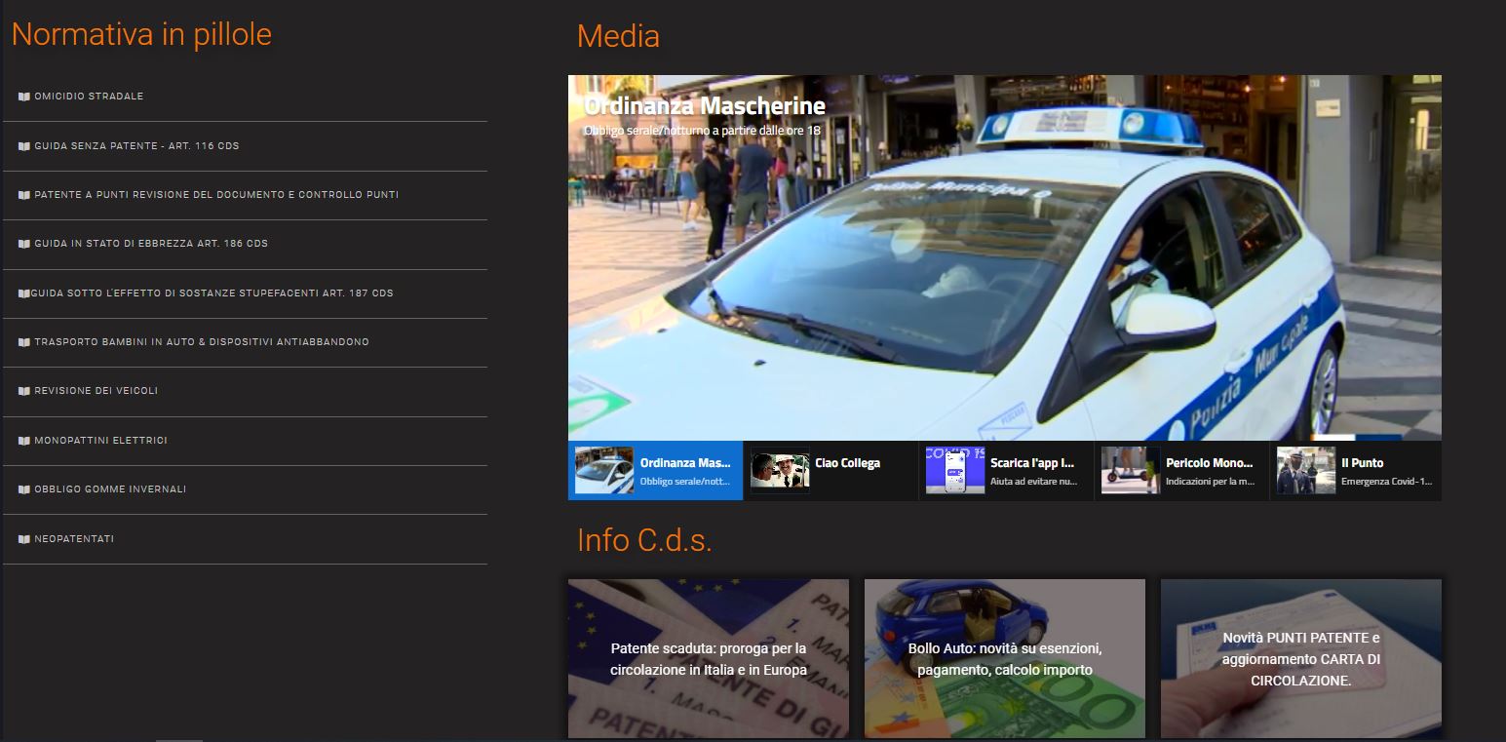
Task: Click book icon next to Monopattini Elettrici
Action: (x=24, y=441)
